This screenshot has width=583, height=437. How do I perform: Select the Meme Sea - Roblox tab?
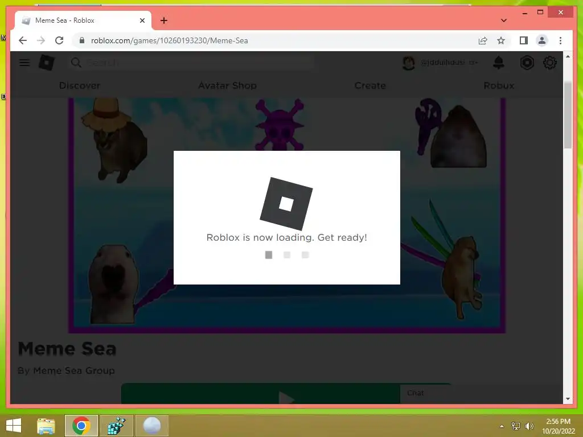[x=83, y=20]
